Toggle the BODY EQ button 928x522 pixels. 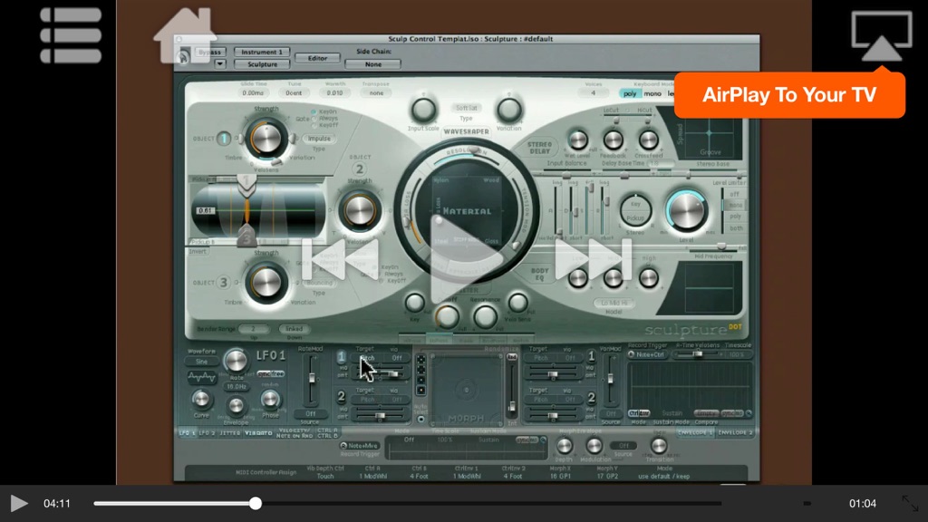pos(539,274)
